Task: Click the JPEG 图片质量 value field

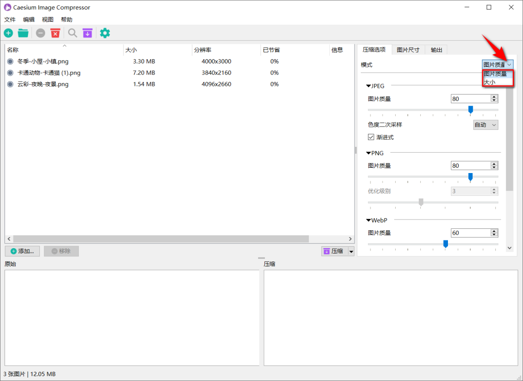Action: [x=471, y=99]
